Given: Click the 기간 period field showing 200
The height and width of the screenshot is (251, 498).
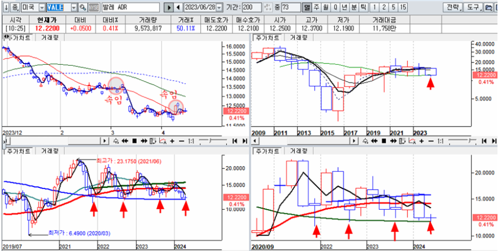Looking at the screenshot, I should point(252,7).
